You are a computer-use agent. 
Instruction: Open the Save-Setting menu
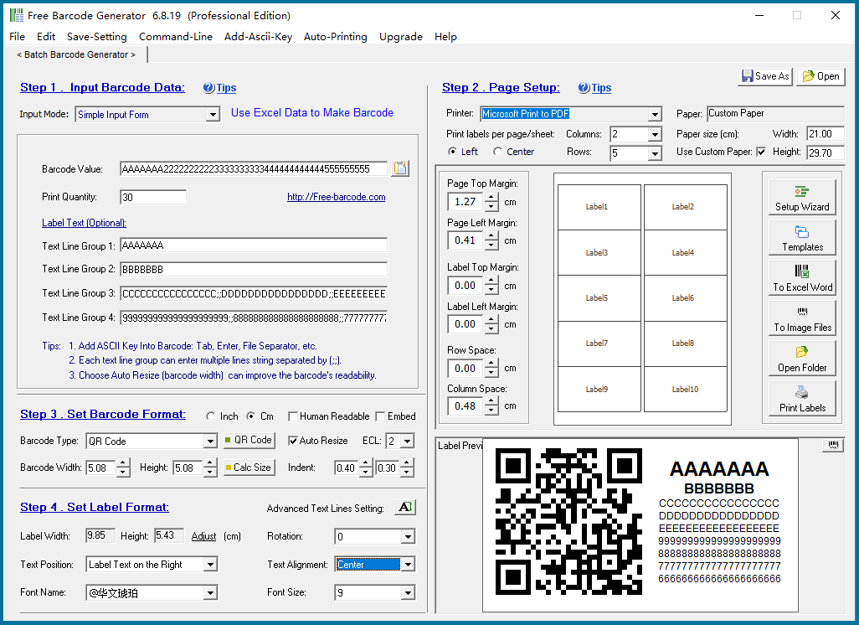[97, 37]
